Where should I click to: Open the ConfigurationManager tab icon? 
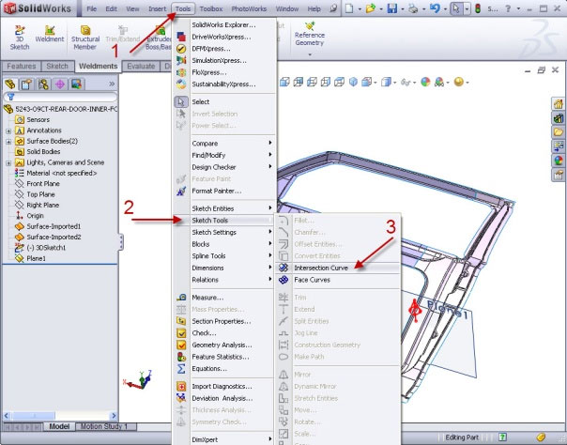[43, 84]
